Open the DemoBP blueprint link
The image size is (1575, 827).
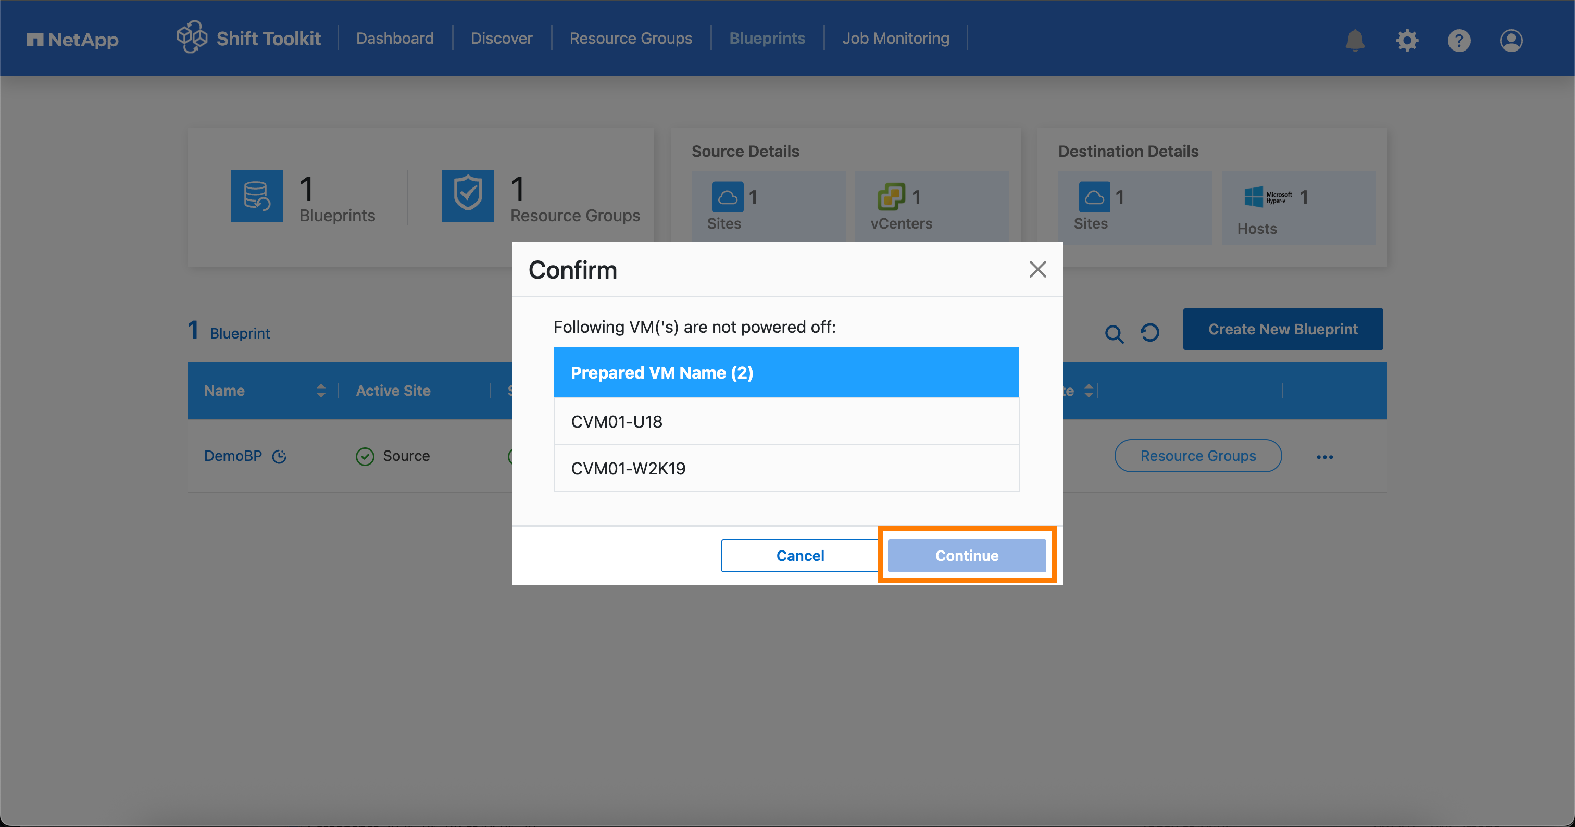(x=232, y=455)
